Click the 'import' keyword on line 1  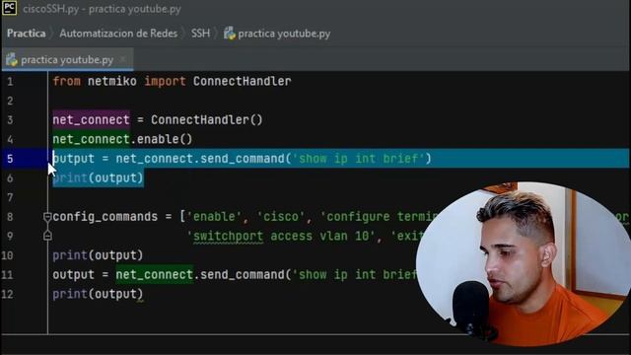(x=165, y=81)
